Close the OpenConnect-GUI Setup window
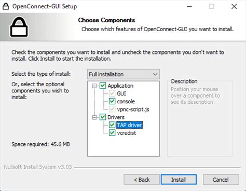Screen dimensions: 246x191 coord(234,7)
